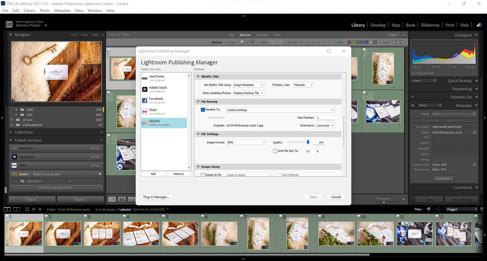Click the Lrc identity plate logo

[x=9, y=24]
